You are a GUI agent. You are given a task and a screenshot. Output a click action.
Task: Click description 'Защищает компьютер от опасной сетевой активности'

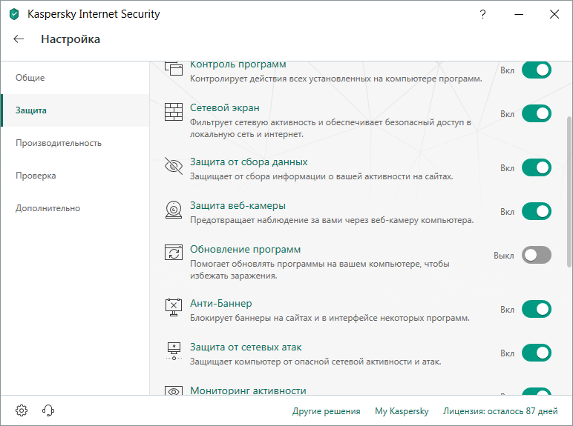coord(315,362)
